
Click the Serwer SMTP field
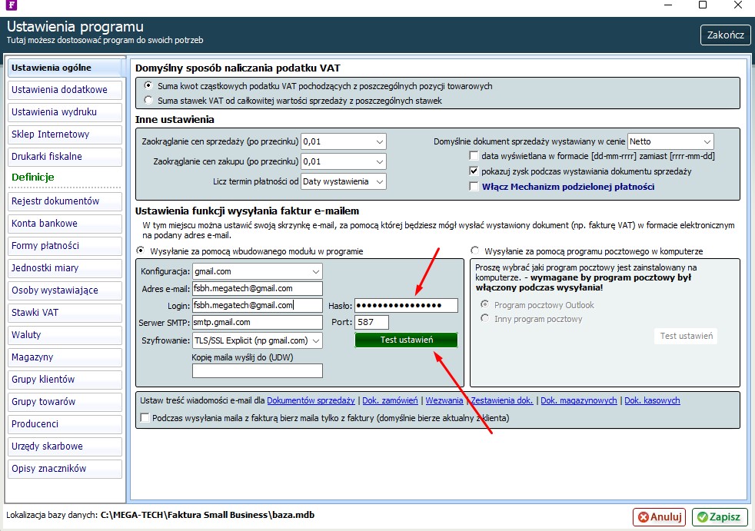[257, 322]
